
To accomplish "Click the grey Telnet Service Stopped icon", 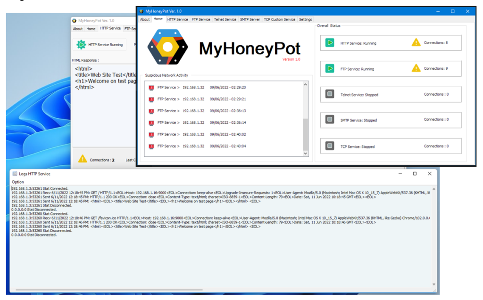I will [330, 94].
